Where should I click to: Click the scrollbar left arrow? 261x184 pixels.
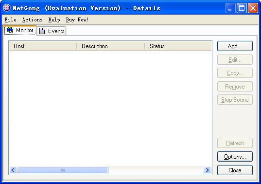(x=13, y=170)
